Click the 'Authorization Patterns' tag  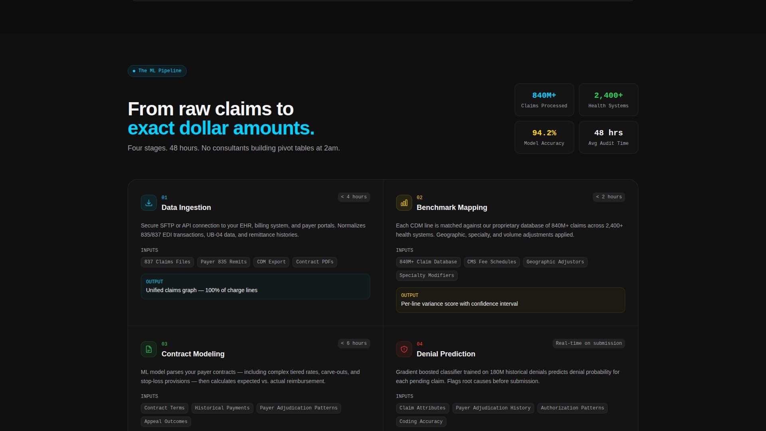pyautogui.click(x=572, y=408)
